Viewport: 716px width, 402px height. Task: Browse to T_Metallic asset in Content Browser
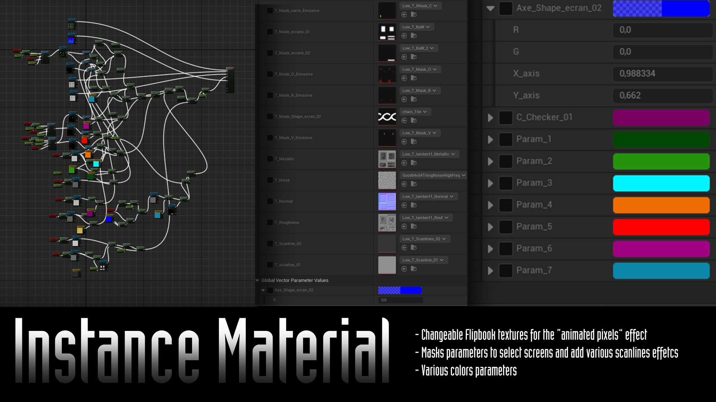click(414, 163)
